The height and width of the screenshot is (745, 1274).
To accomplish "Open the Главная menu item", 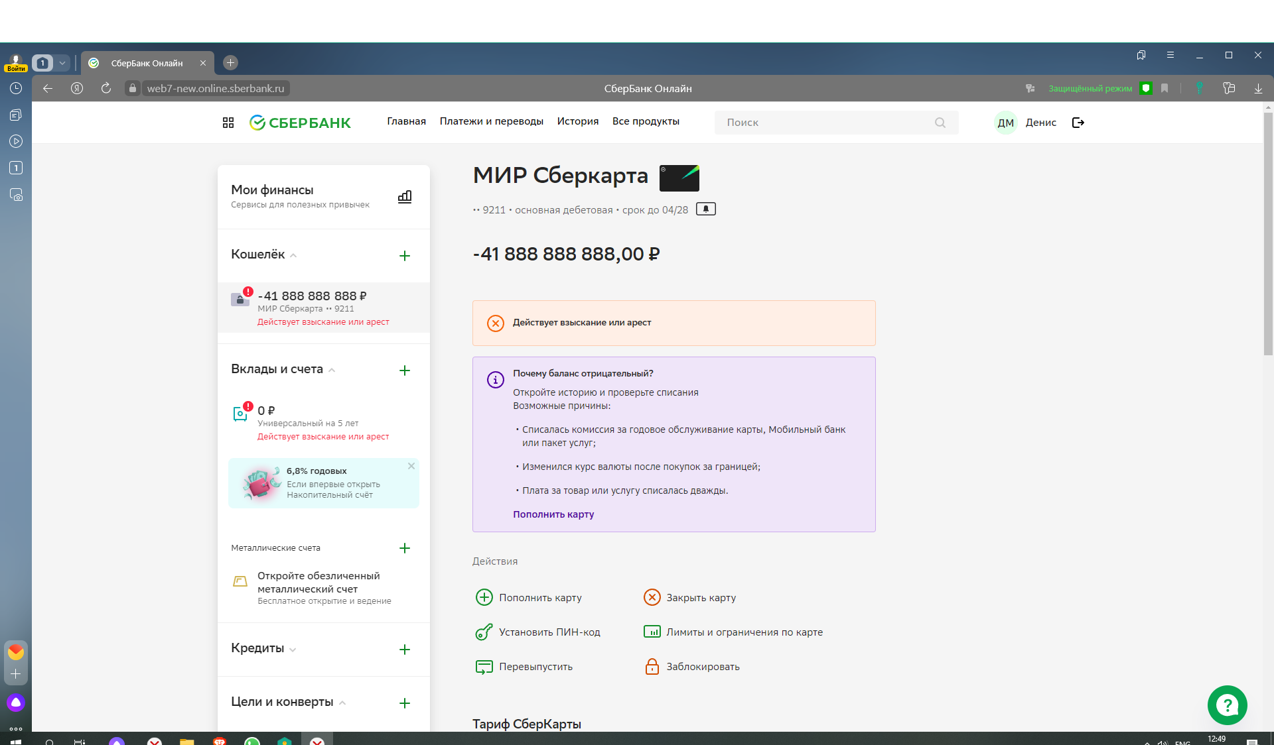I will click(406, 121).
